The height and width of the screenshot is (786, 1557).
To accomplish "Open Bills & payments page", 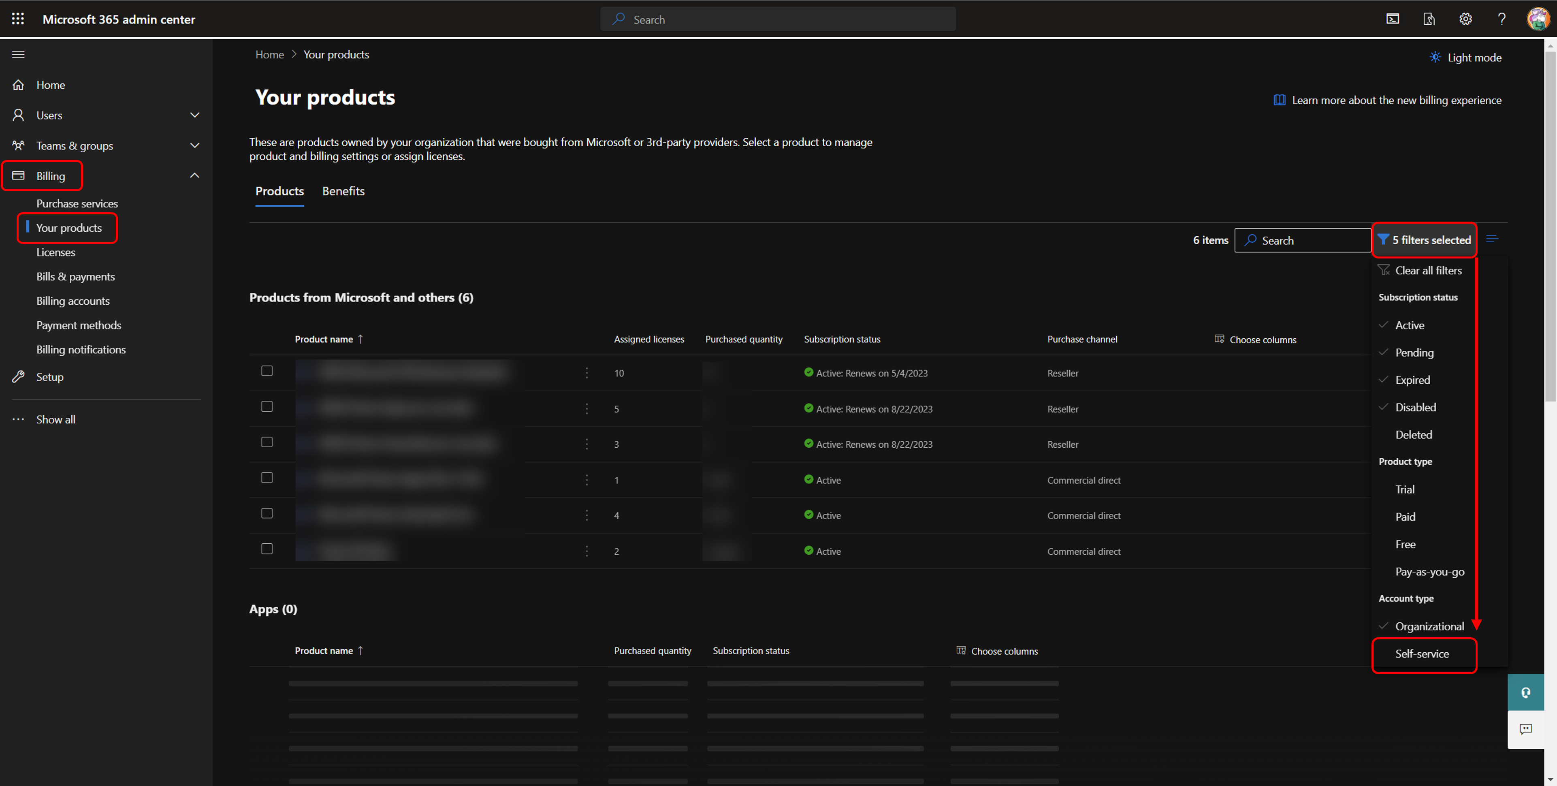I will point(76,276).
